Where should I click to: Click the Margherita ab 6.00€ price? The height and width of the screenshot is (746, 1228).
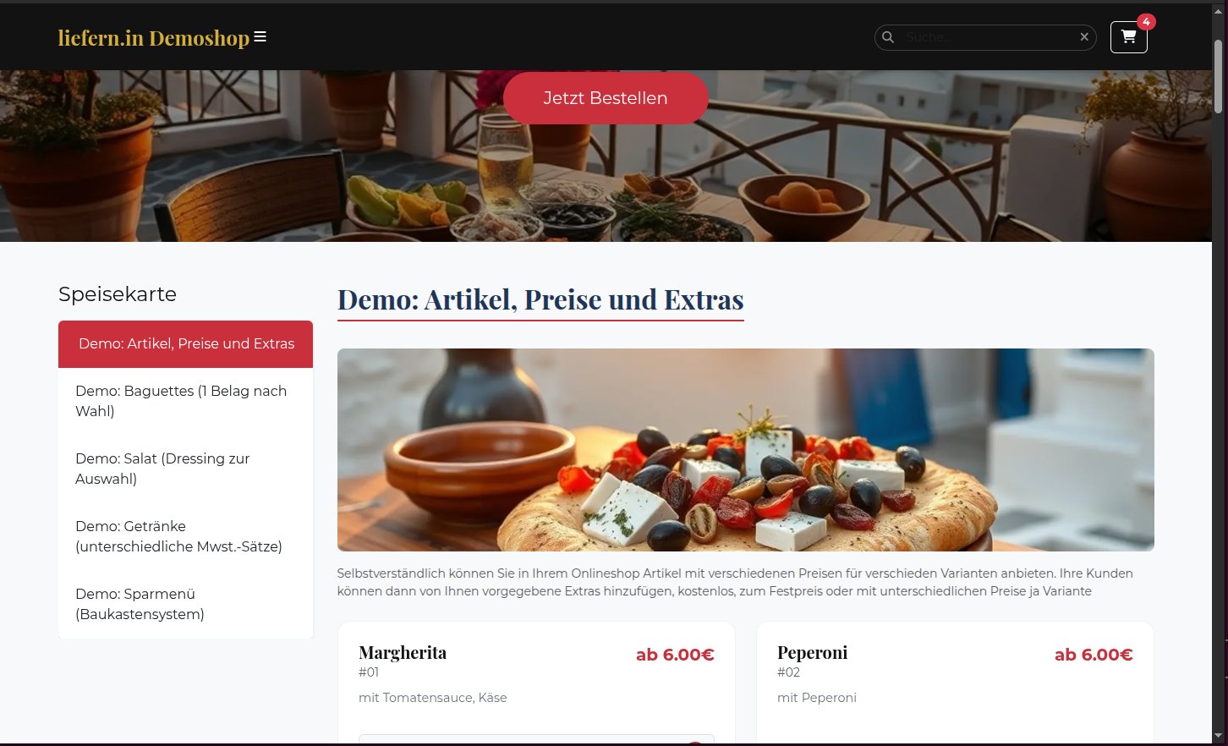click(675, 655)
